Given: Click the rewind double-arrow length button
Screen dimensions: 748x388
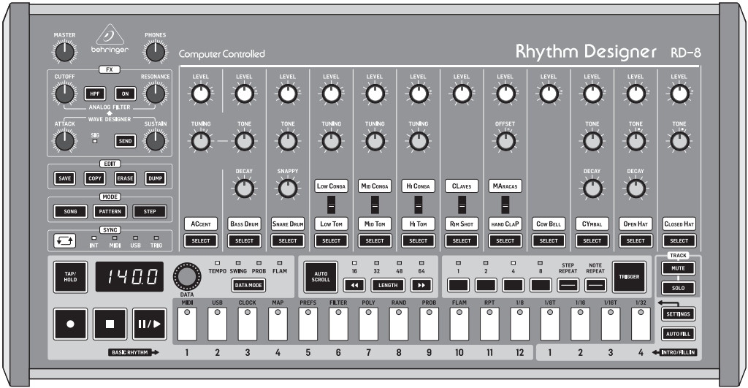Looking at the screenshot, I should tap(354, 286).
